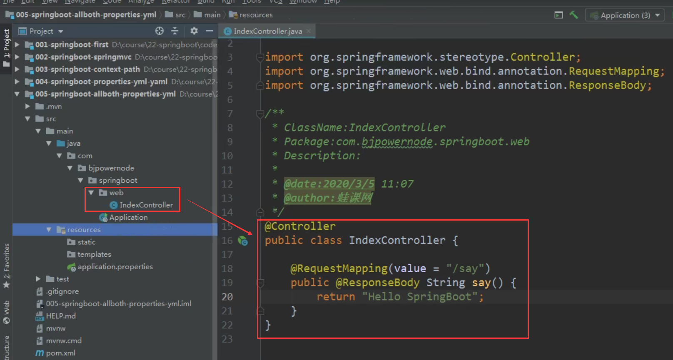This screenshot has height=360, width=673.
Task: Expand the 004-springboot-properties-yml-yaml module
Action: point(17,82)
